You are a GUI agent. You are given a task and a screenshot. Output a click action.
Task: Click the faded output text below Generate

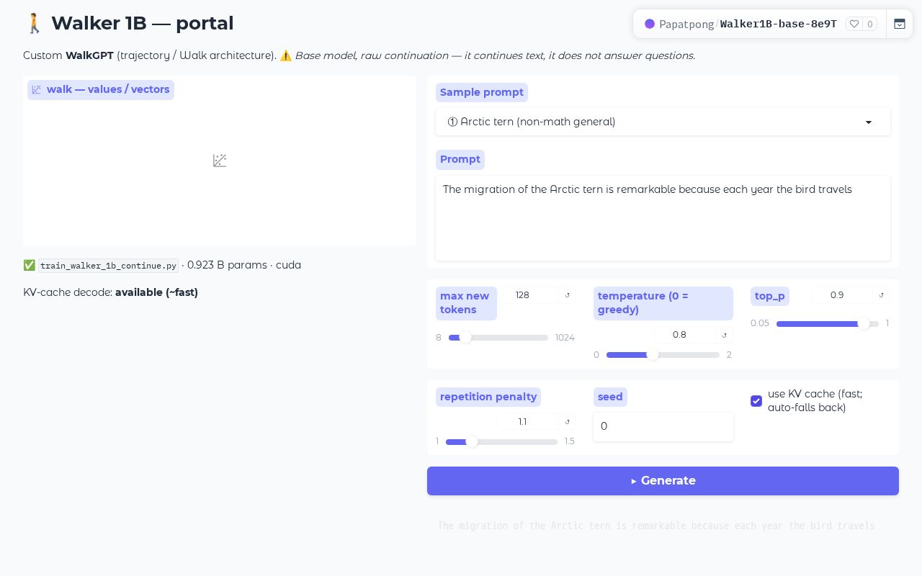[656, 526]
